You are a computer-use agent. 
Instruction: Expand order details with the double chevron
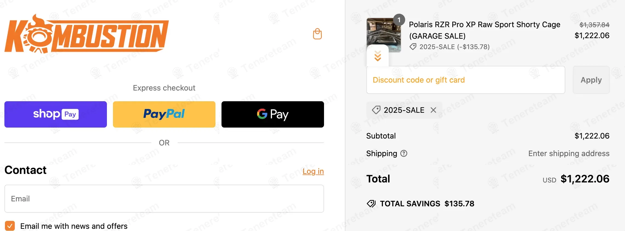pos(377,56)
